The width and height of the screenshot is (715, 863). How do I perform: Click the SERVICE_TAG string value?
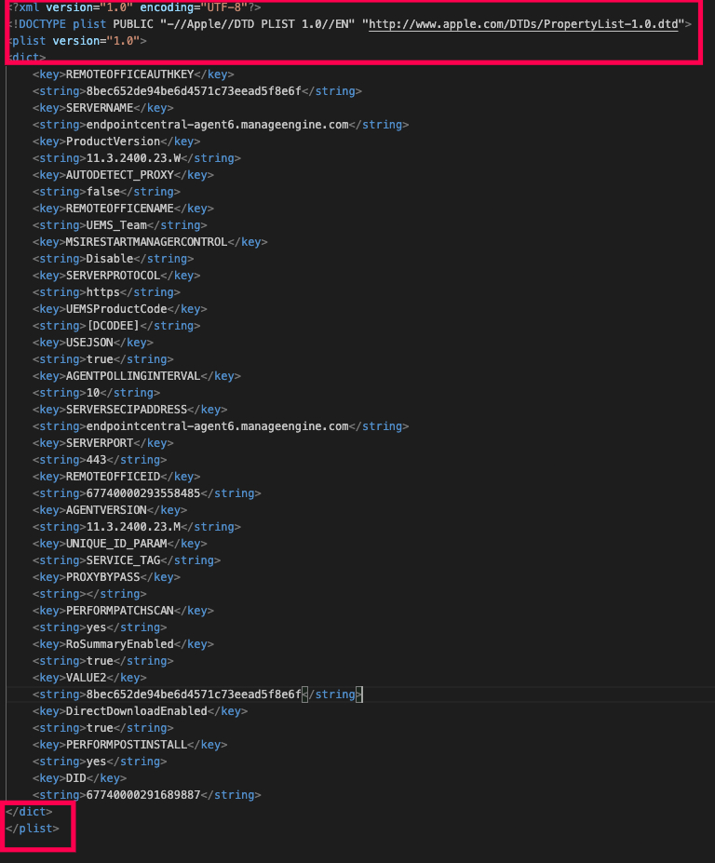tap(123, 560)
